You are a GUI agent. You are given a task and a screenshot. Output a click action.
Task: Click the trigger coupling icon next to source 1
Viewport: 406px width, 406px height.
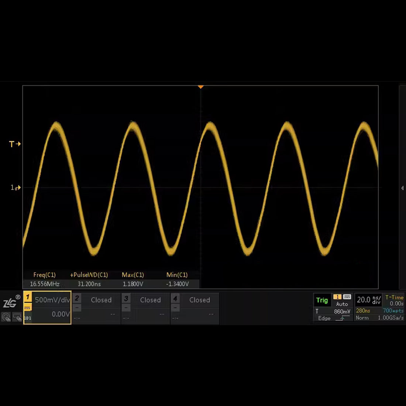[x=347, y=297]
